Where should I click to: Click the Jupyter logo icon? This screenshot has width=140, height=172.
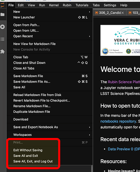coord(2,5)
